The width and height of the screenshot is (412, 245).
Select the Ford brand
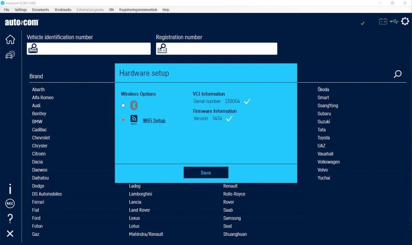(x=36, y=218)
